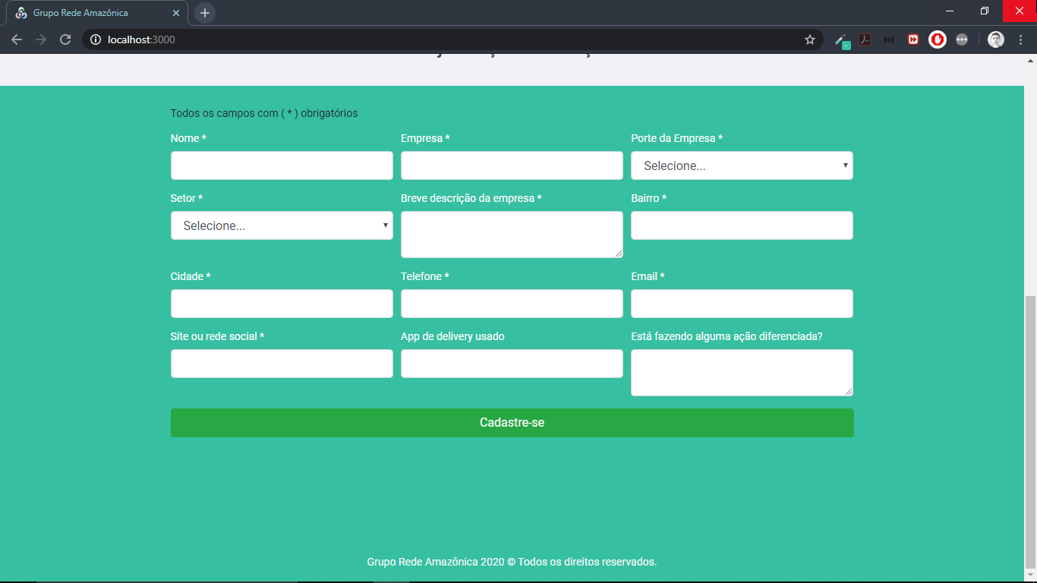Bookmark this page with the star icon
Viewport: 1037px width, 583px height.
(x=810, y=39)
